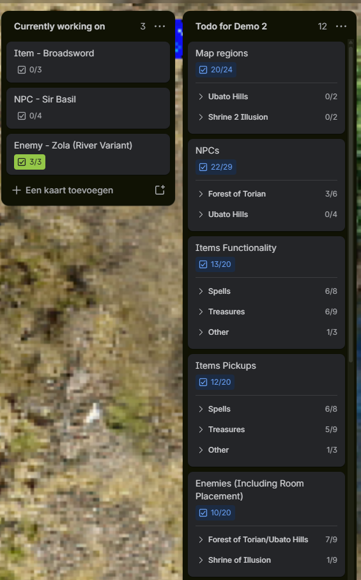This screenshot has height=580, width=361.
Task: Click the plus icon to add a card
Action: (17, 190)
